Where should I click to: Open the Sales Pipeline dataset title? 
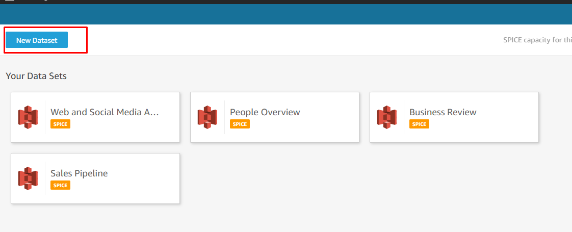pos(79,173)
